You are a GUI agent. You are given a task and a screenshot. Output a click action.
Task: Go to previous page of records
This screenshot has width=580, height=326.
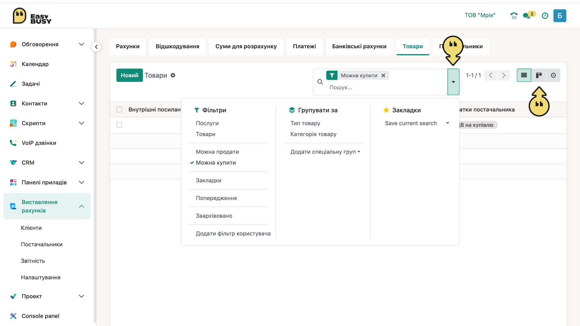click(491, 75)
